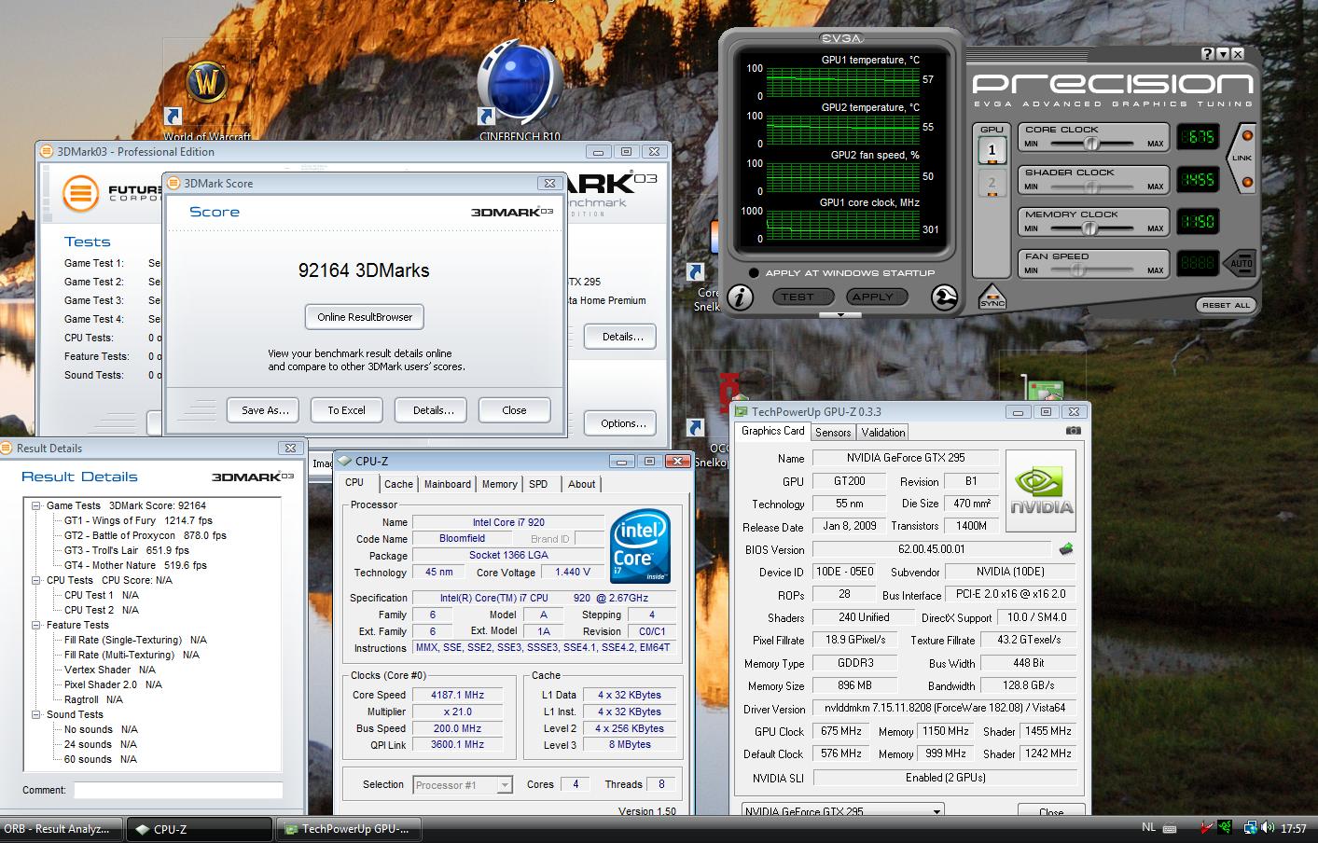The width and height of the screenshot is (1318, 843).
Task: Open the EVGA Precision information icon
Action: [x=741, y=297]
